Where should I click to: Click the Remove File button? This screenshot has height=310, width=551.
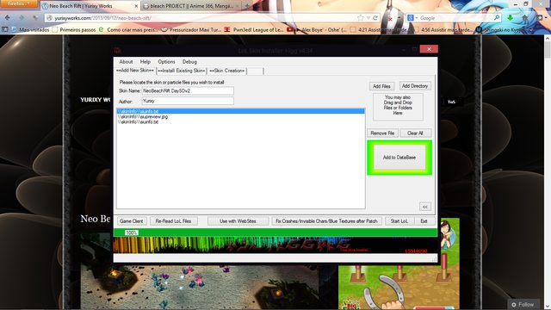tap(382, 133)
